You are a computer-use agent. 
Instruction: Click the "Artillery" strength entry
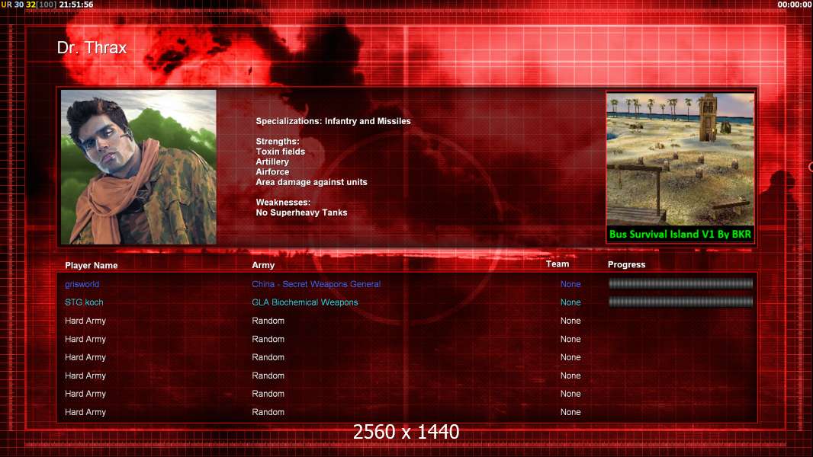(x=272, y=162)
